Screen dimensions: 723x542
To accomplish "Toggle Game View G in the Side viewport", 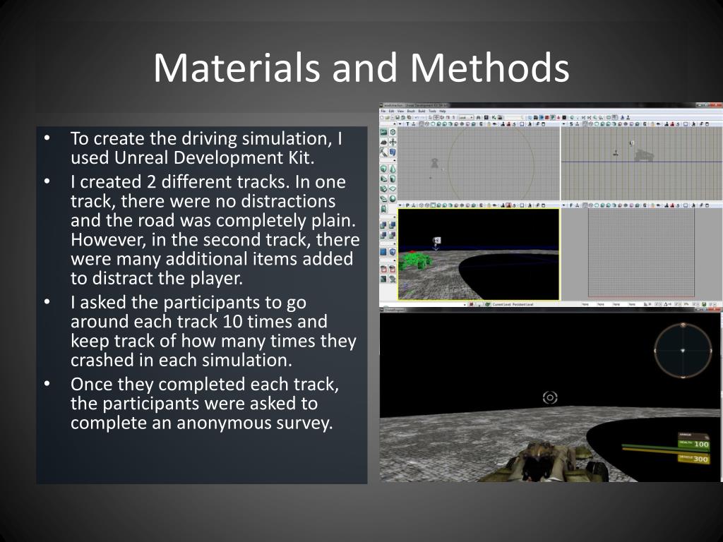I will tap(645, 124).
